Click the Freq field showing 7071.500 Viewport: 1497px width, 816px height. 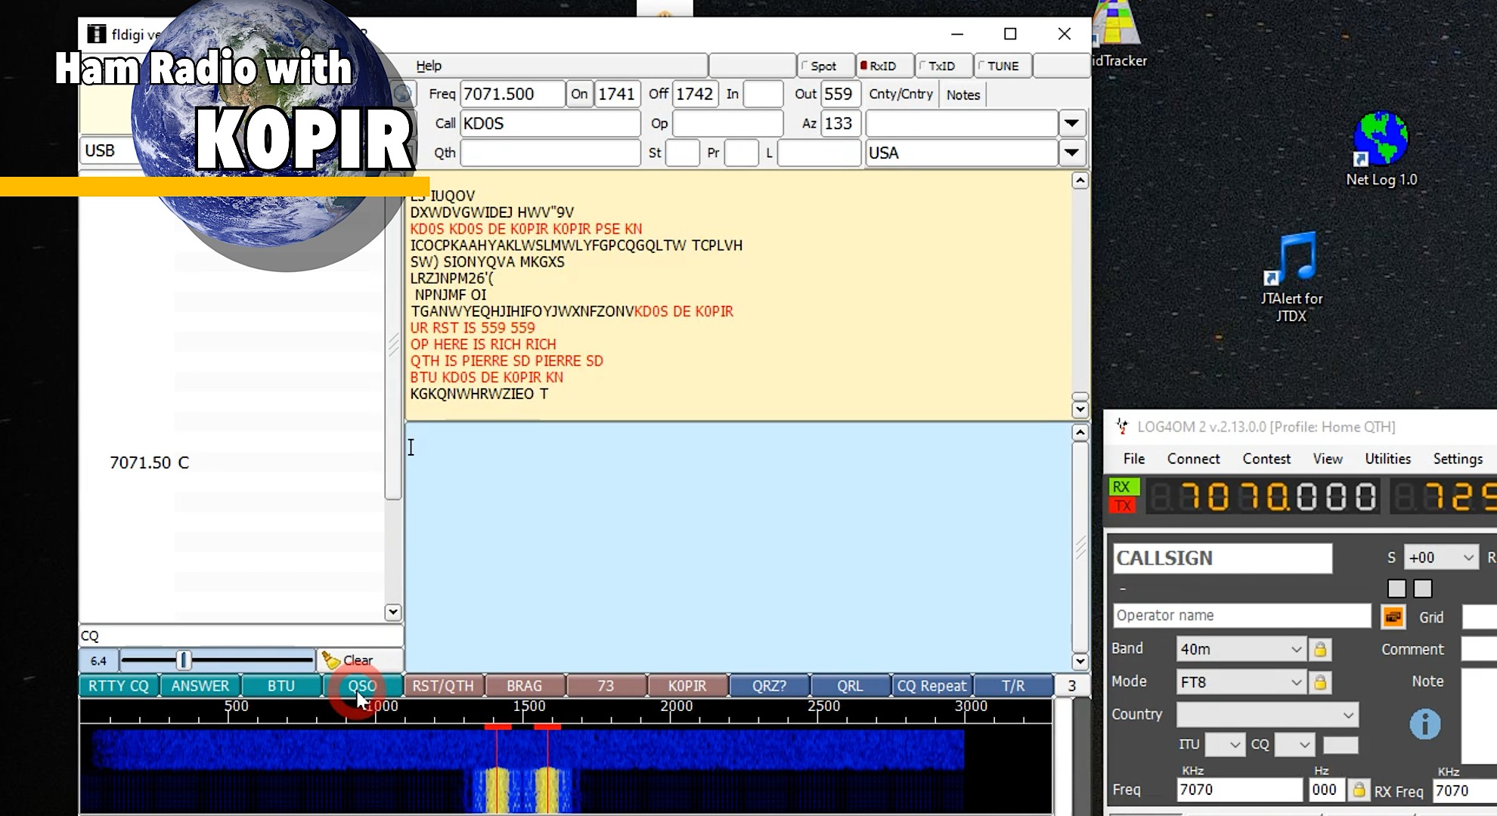click(x=512, y=94)
